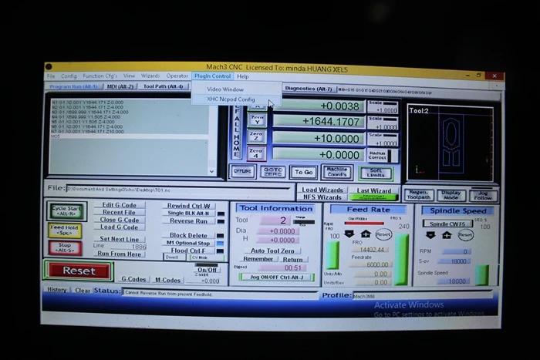This screenshot has height=360, width=540.
Task: Click the Feed Hold button
Action: (x=65, y=230)
